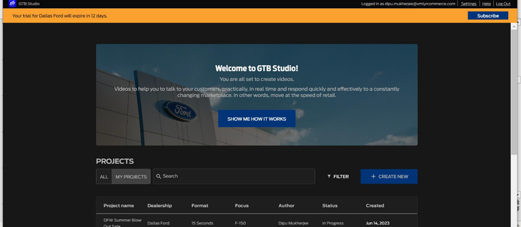Click the Log Out link
The image size is (521, 227).
pos(503,4)
